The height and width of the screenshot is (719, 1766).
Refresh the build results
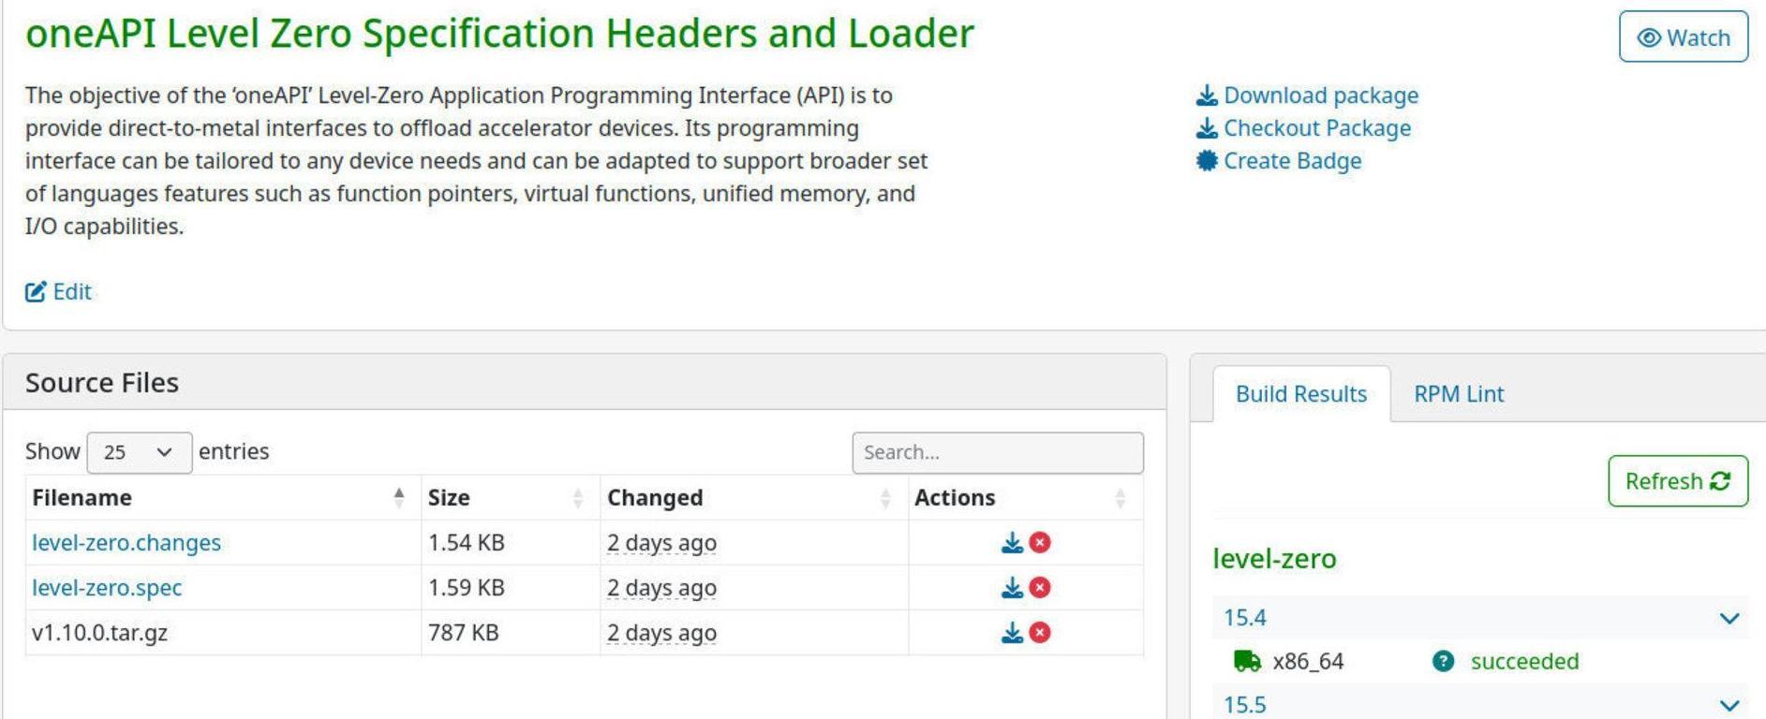click(x=1678, y=481)
